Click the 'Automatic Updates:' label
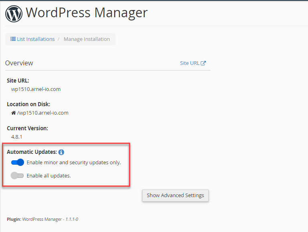The width and height of the screenshot is (308, 232). 32,152
